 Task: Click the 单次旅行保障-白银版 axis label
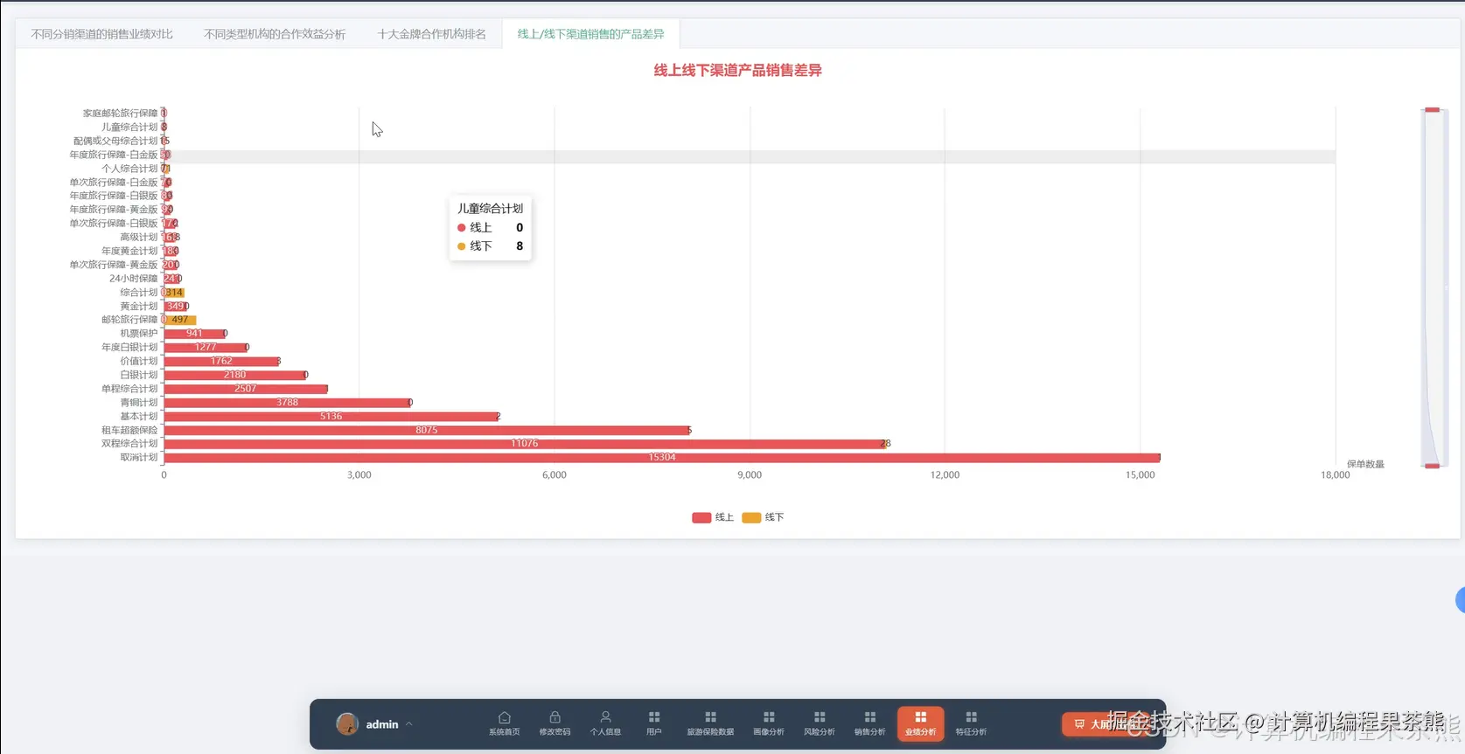[x=114, y=224]
